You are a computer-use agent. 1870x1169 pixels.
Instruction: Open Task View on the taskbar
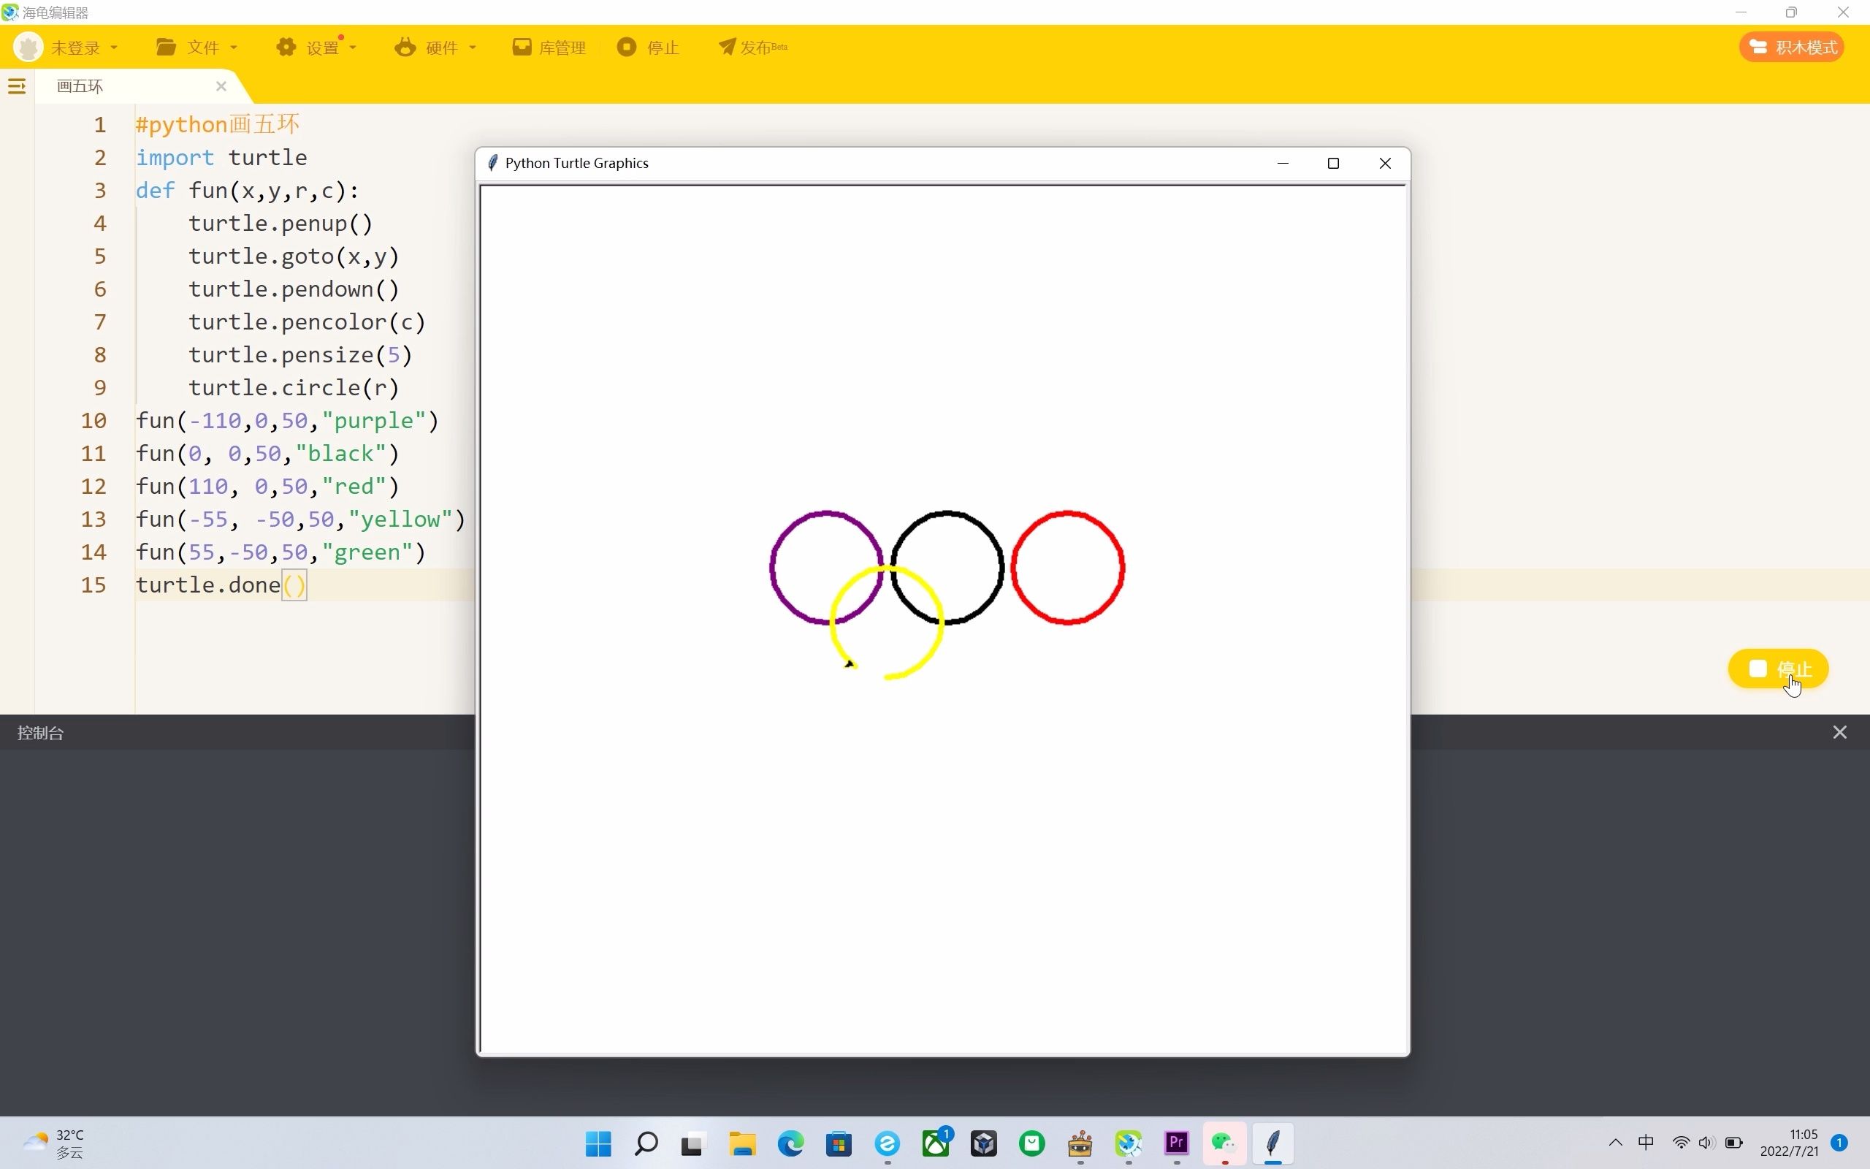point(694,1143)
